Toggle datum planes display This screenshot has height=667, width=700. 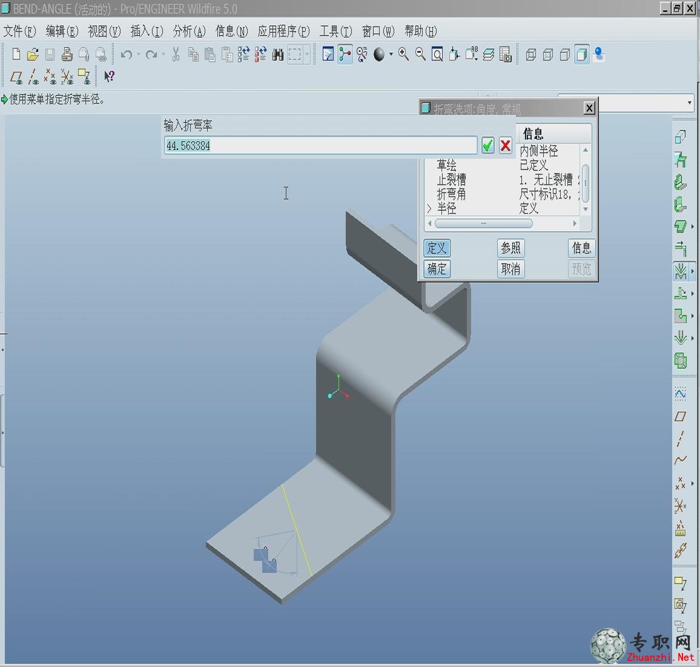point(16,77)
